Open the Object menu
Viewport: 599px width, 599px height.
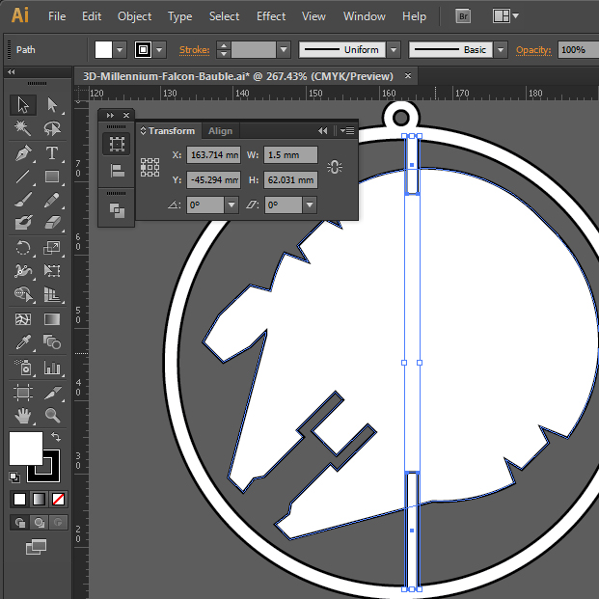[134, 16]
